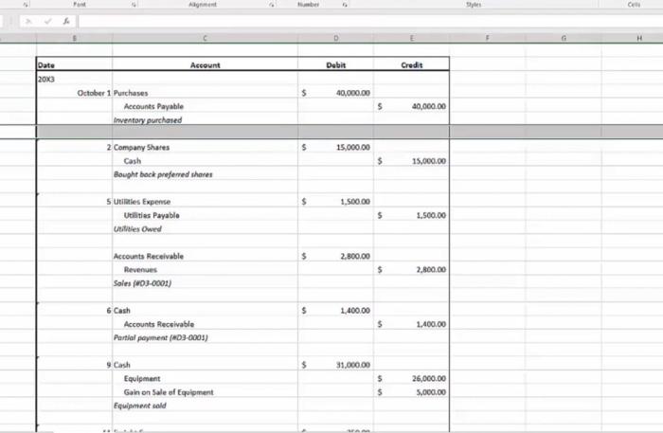Select Bought back preferred shares cell
Viewport: 663px width, 433px height.
coord(206,174)
